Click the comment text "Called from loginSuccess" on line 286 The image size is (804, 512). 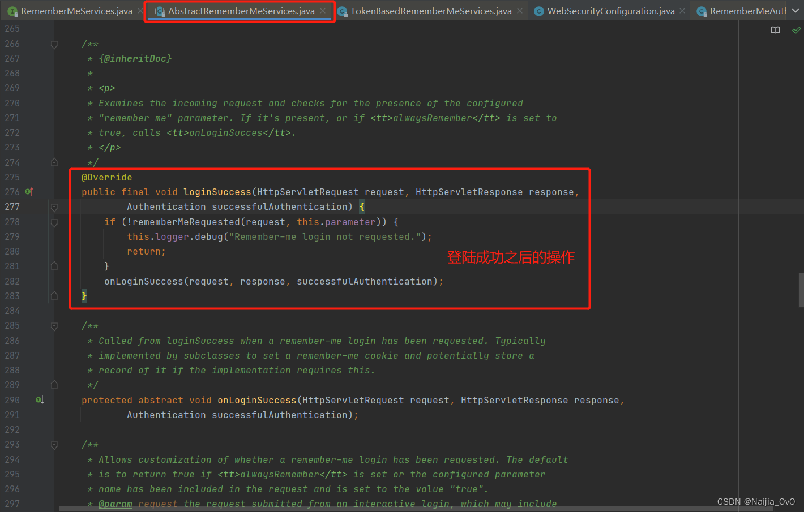[x=166, y=341]
